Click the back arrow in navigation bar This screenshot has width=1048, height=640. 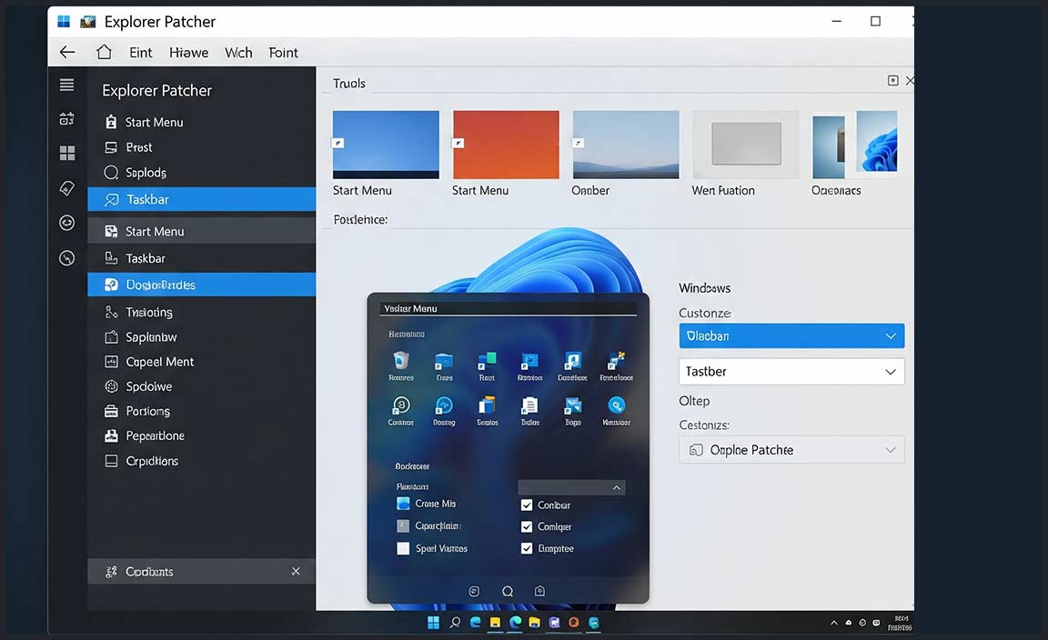click(67, 52)
